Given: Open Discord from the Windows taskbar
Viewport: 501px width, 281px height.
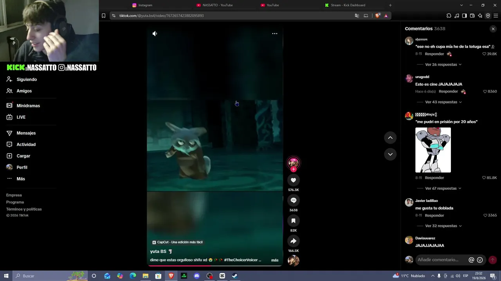Looking at the screenshot, I should pos(197,276).
